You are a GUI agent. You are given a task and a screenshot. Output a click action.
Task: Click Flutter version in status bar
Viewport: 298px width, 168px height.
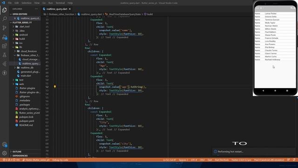click(241, 160)
